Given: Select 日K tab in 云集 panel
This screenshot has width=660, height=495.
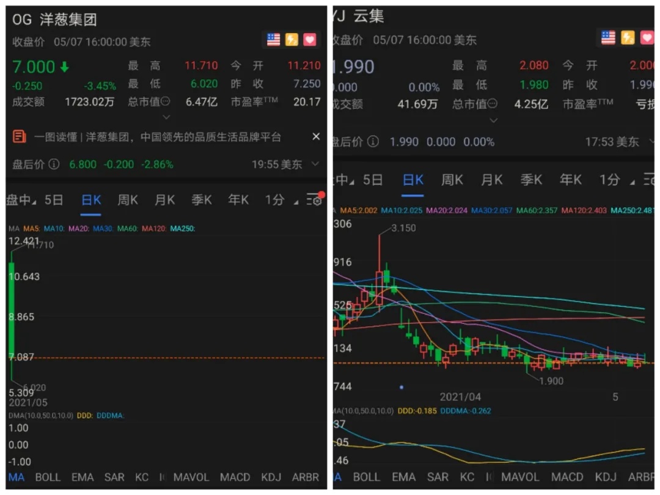Looking at the screenshot, I should coord(413,180).
